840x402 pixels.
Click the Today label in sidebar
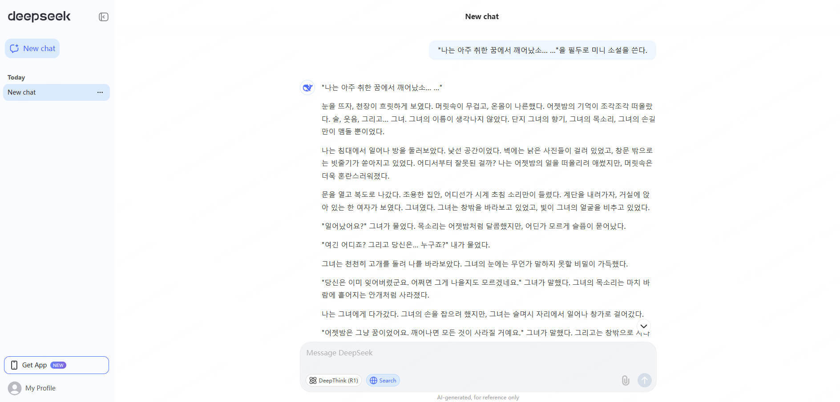tap(16, 77)
